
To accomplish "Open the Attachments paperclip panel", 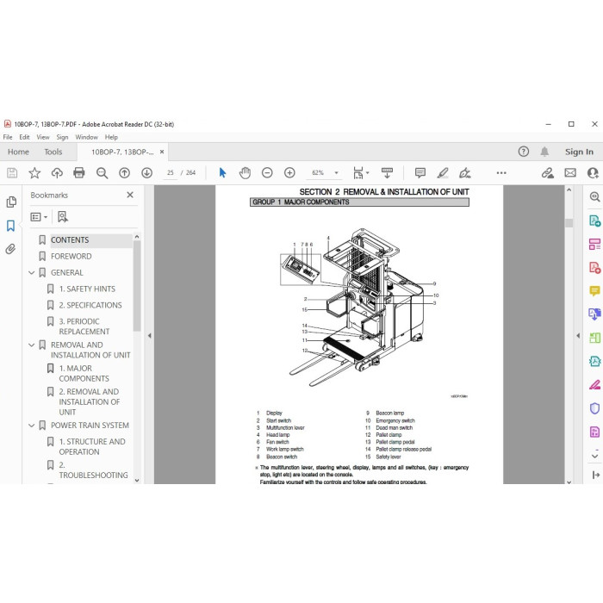I will [10, 249].
